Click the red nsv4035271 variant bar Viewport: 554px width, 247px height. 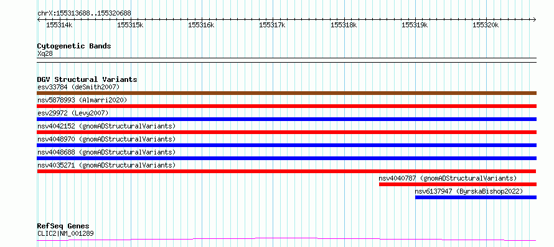pos(286,171)
